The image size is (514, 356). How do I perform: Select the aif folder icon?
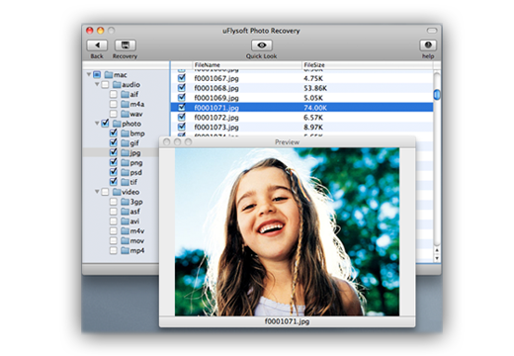coord(125,94)
